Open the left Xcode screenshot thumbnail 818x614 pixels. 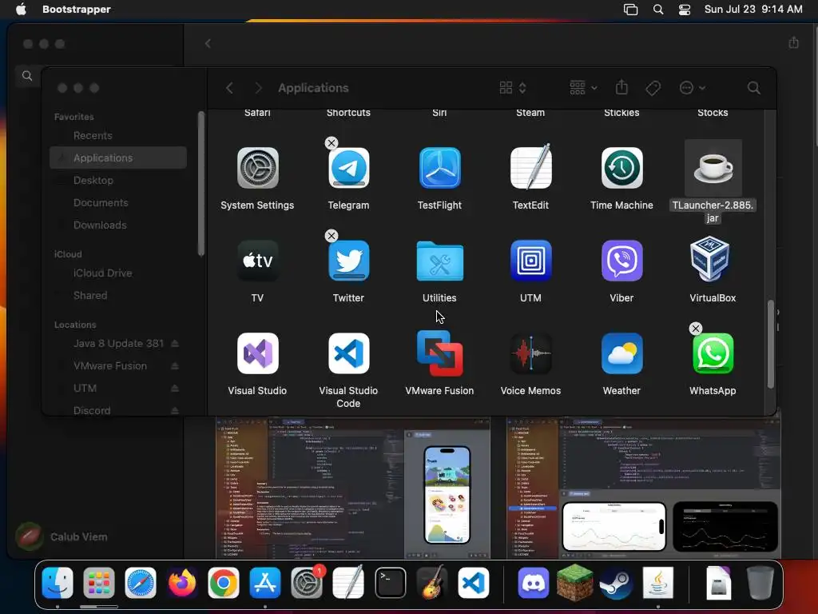point(353,488)
